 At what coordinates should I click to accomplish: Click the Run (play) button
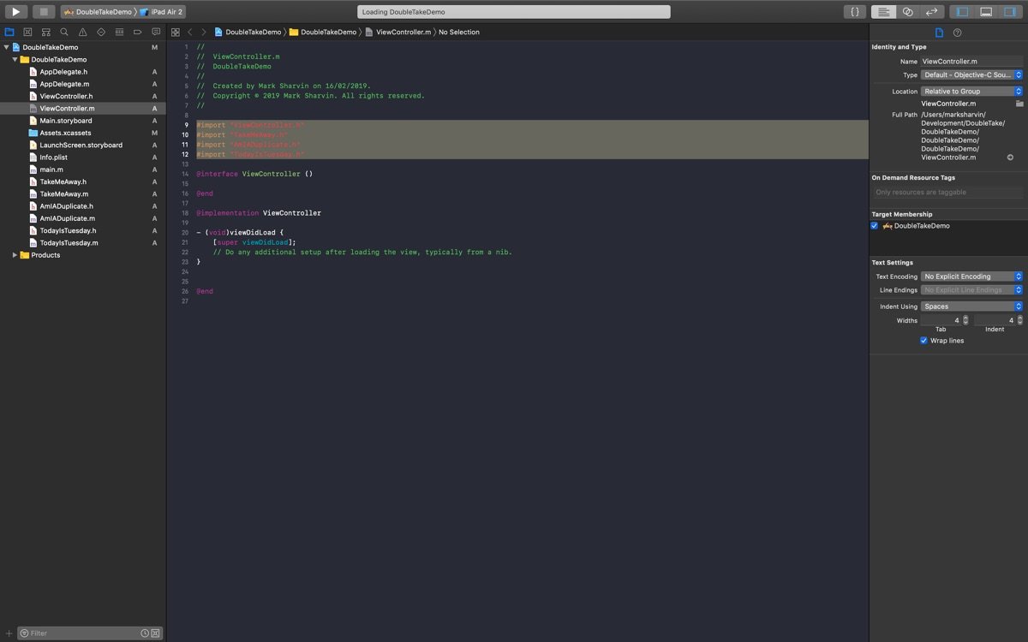point(15,12)
